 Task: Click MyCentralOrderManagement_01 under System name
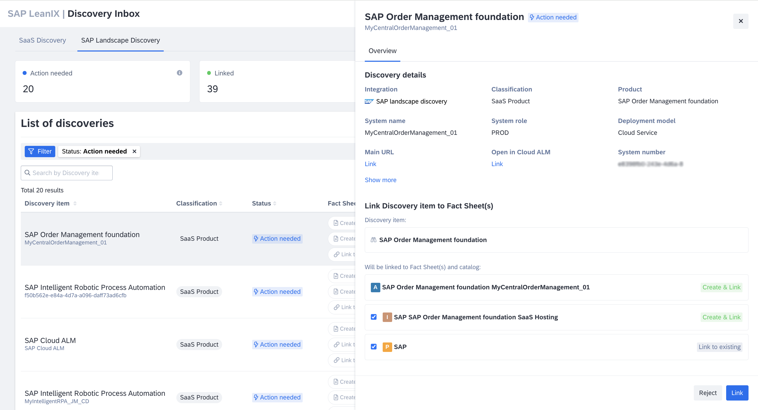(x=411, y=133)
